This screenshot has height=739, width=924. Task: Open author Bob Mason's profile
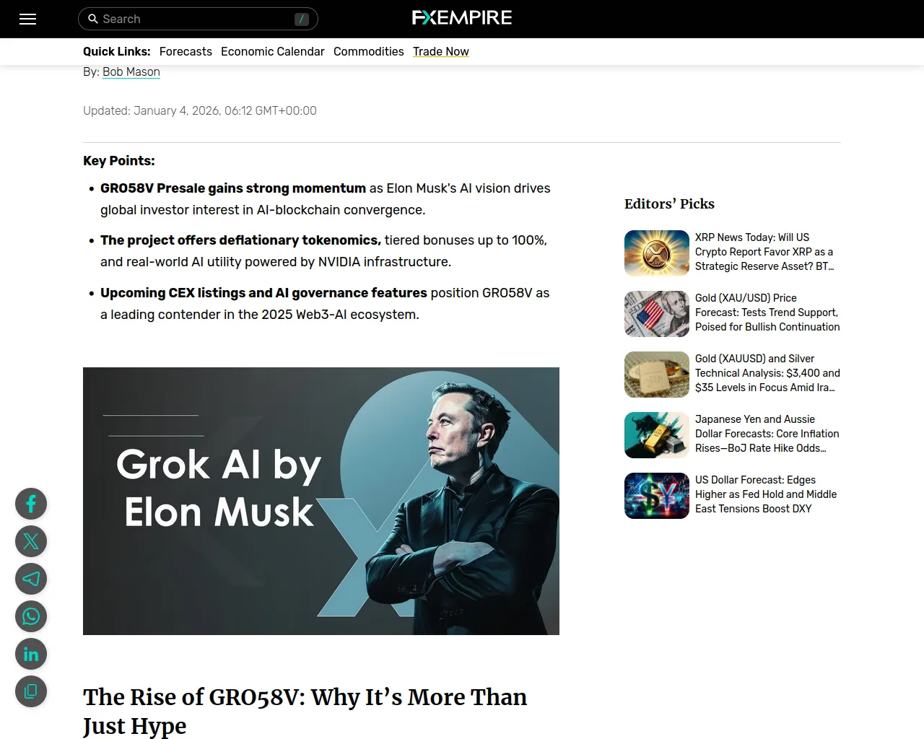pyautogui.click(x=131, y=71)
